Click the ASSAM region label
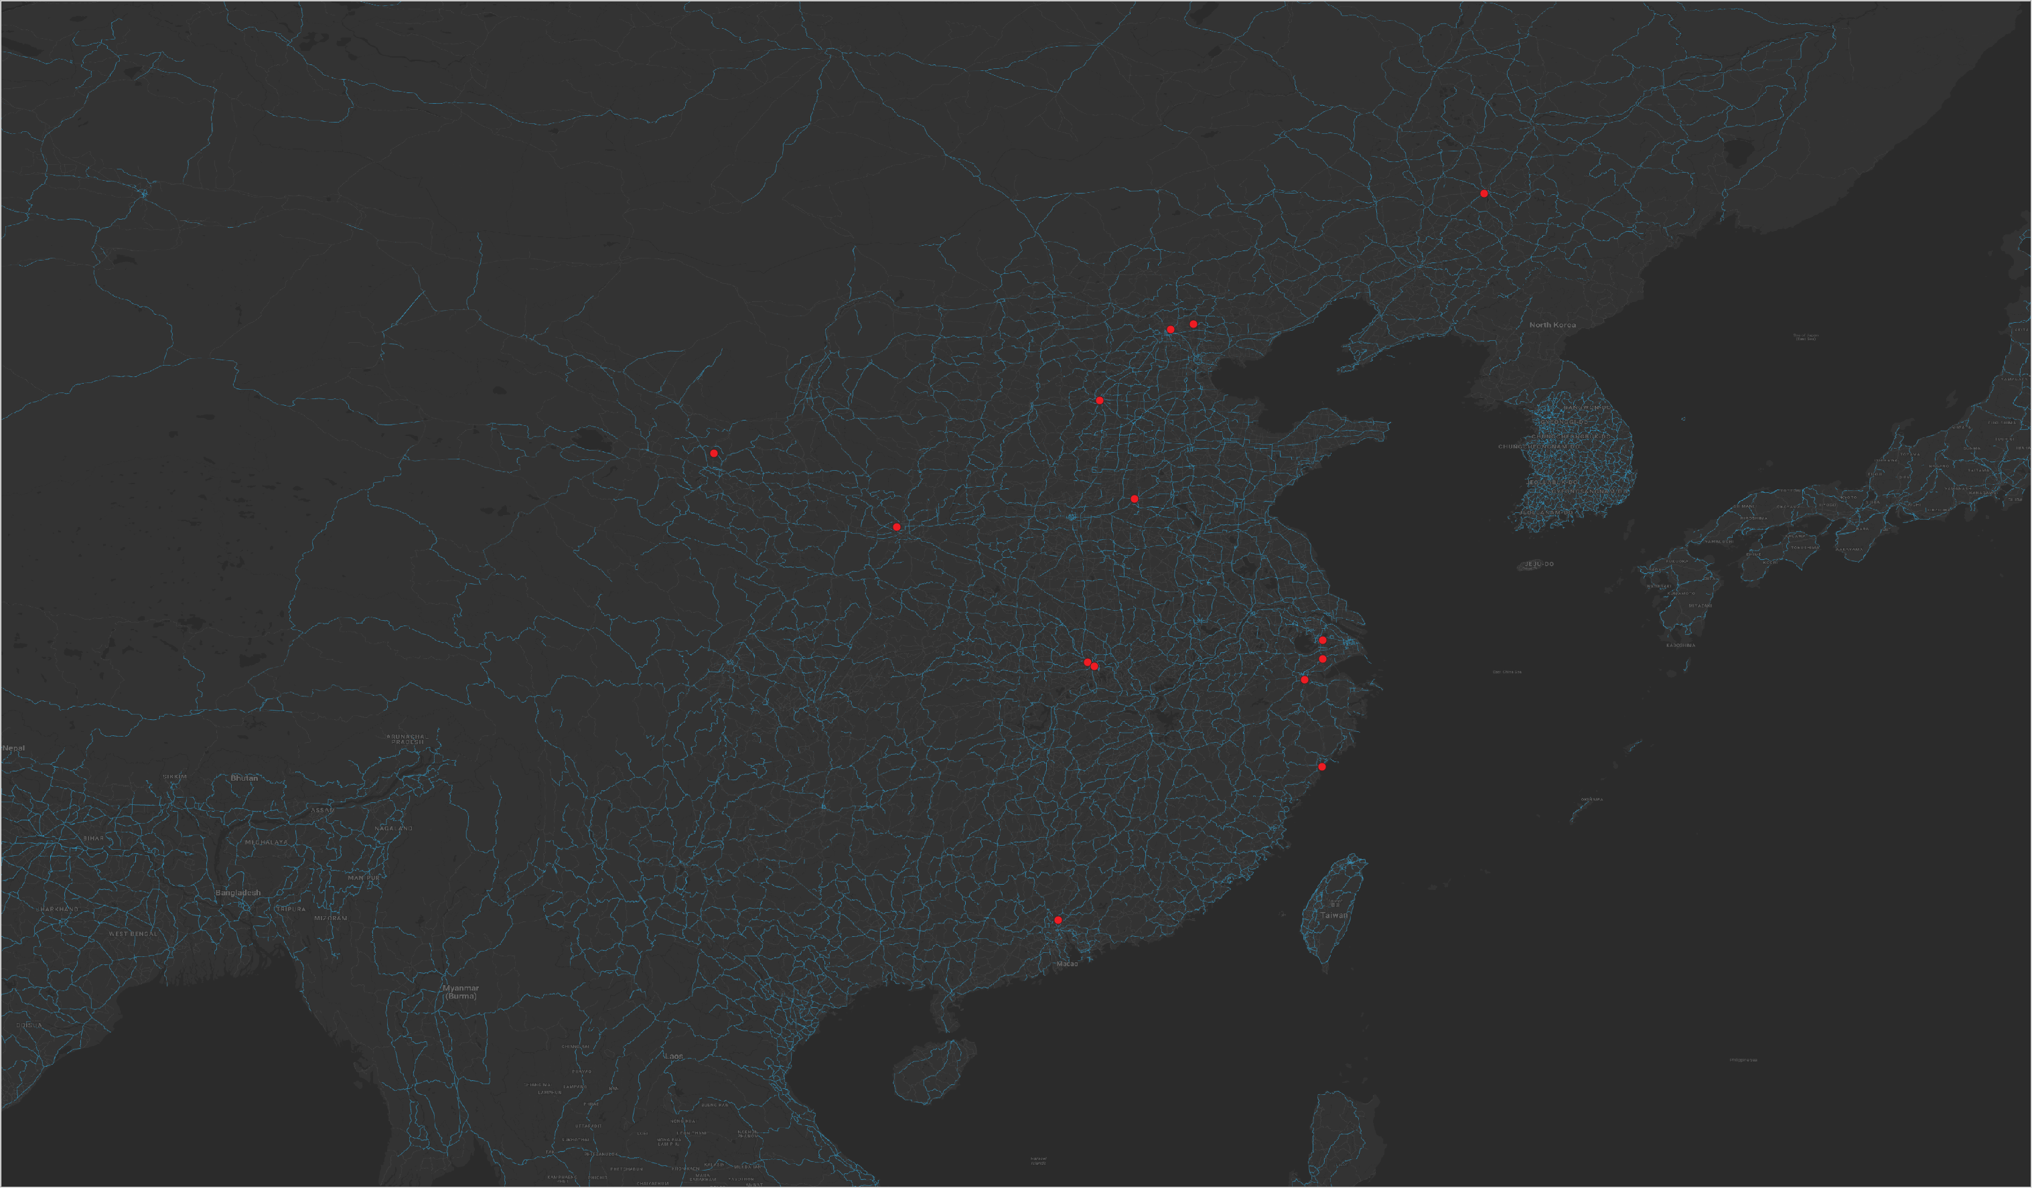Screen dimensions: 2032x1188 323,810
